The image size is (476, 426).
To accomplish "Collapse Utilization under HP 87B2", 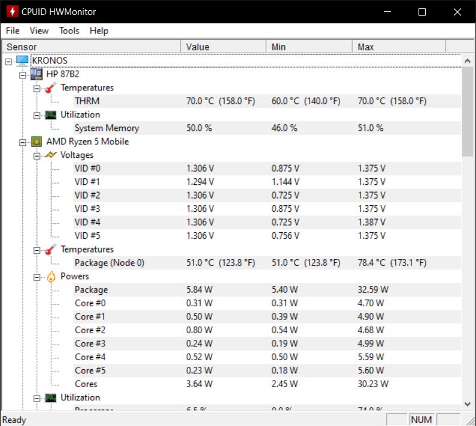I will 37,116.
